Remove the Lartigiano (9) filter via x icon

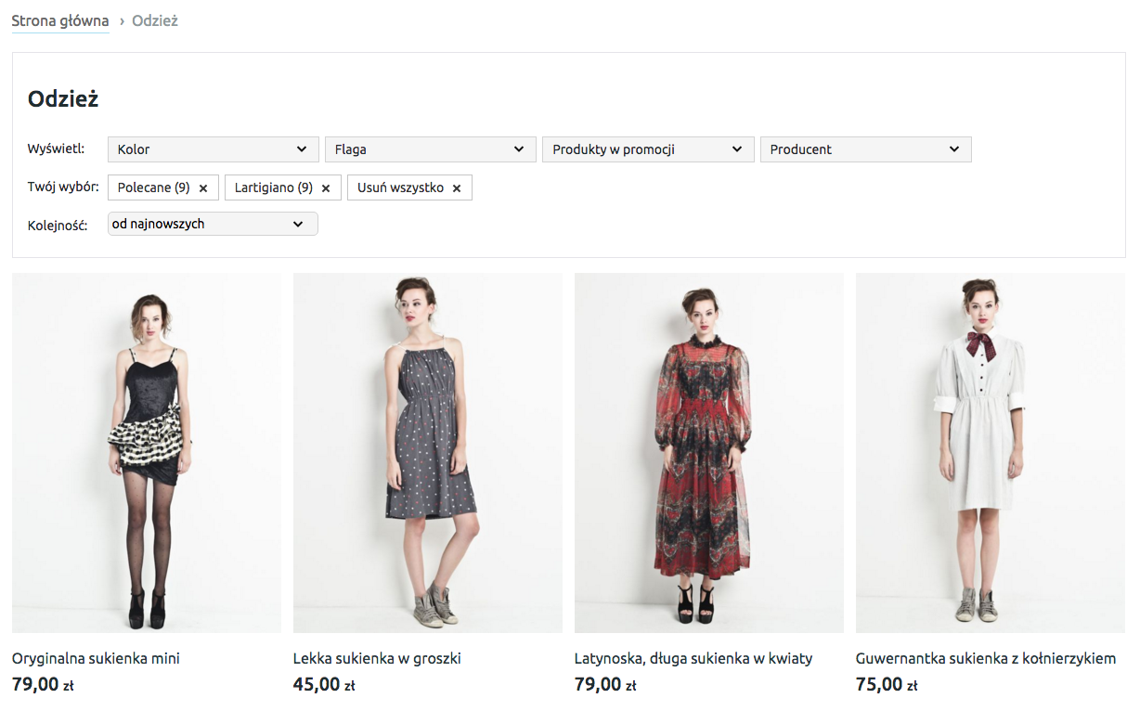click(x=326, y=188)
